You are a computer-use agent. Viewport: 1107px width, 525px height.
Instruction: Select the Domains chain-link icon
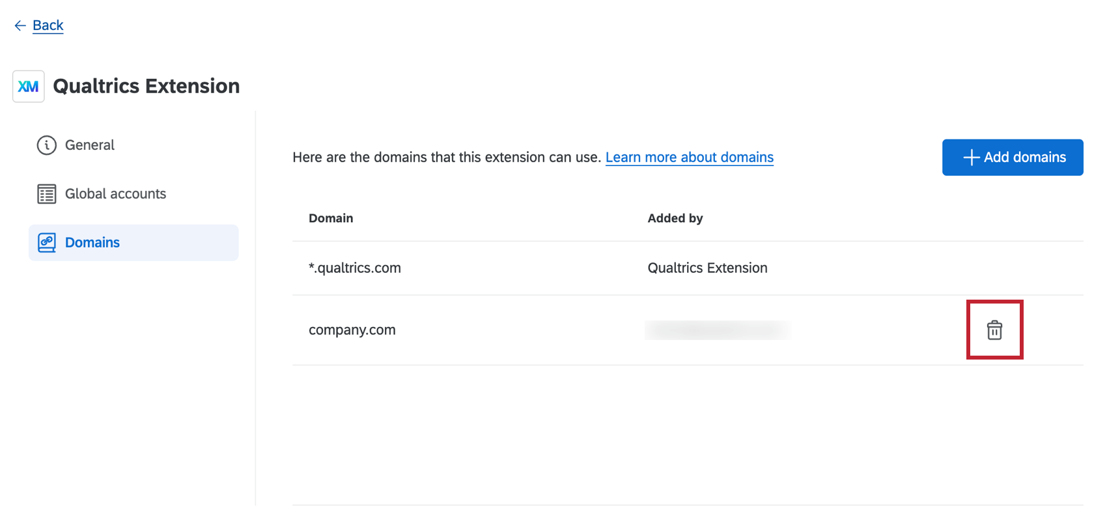(46, 242)
